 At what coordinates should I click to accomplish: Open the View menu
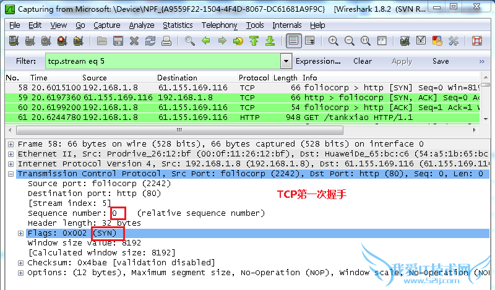58,25
